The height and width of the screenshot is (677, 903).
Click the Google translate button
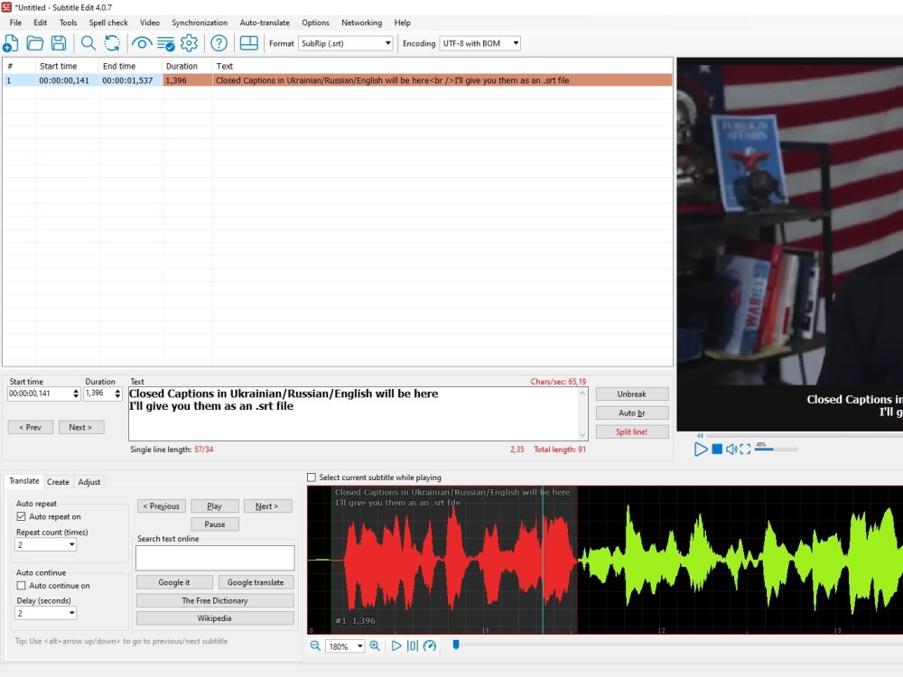[x=256, y=582]
